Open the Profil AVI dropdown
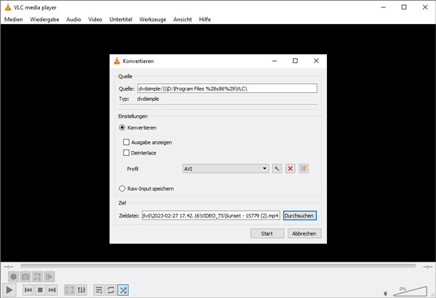The height and width of the screenshot is (298, 436). (x=225, y=169)
